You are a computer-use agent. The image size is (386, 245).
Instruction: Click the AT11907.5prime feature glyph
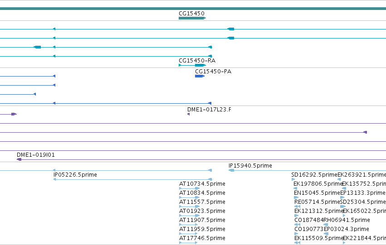tap(188, 225)
